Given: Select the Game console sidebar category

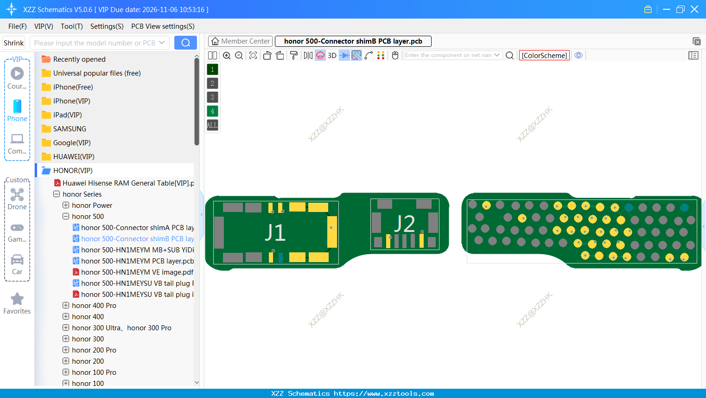Looking at the screenshot, I should pyautogui.click(x=17, y=232).
